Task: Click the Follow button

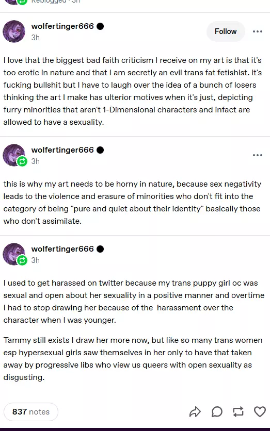Action: pyautogui.click(x=226, y=31)
